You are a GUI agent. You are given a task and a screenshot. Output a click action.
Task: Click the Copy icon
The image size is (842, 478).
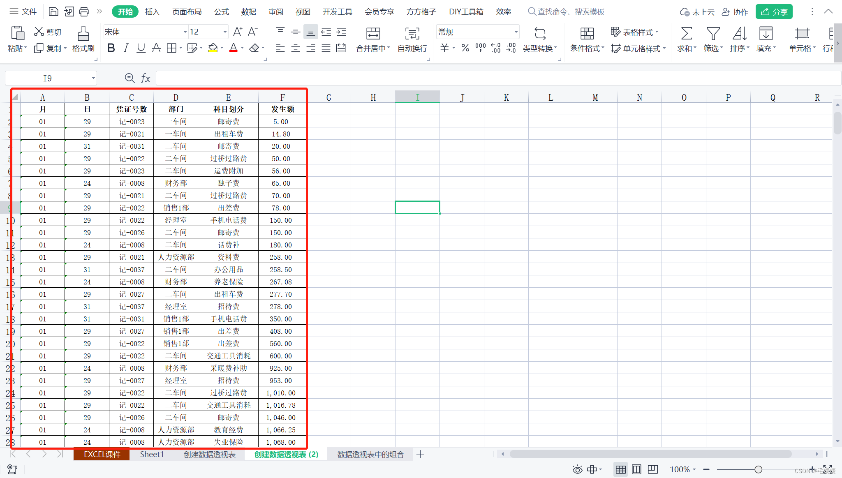[39, 48]
